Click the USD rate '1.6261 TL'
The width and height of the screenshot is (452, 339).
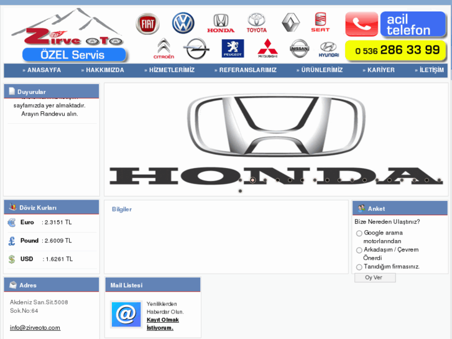click(59, 259)
